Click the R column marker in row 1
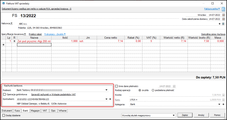This screenshot has height=120, width=227. pyautogui.click(x=14, y=41)
